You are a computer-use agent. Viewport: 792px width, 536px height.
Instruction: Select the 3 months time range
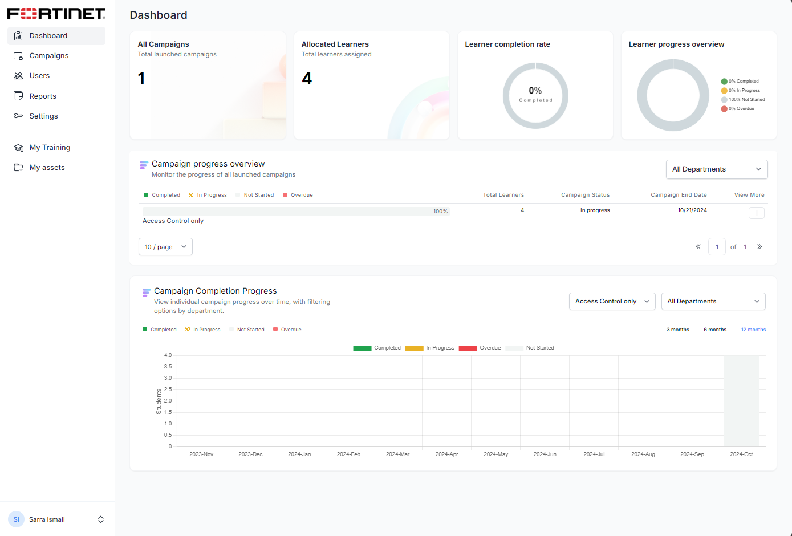click(x=678, y=330)
